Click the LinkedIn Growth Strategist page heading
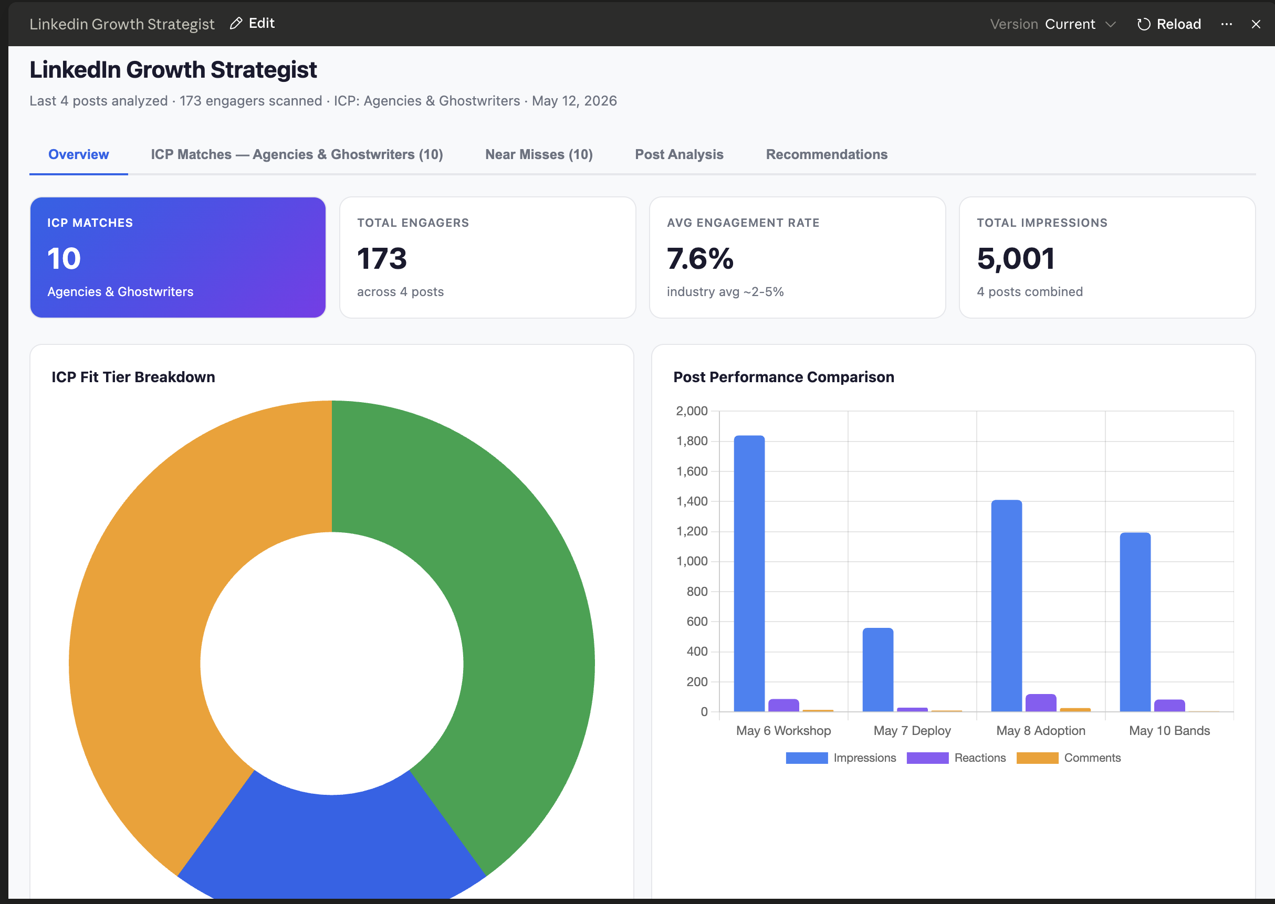Image resolution: width=1275 pixels, height=904 pixels. point(173,70)
